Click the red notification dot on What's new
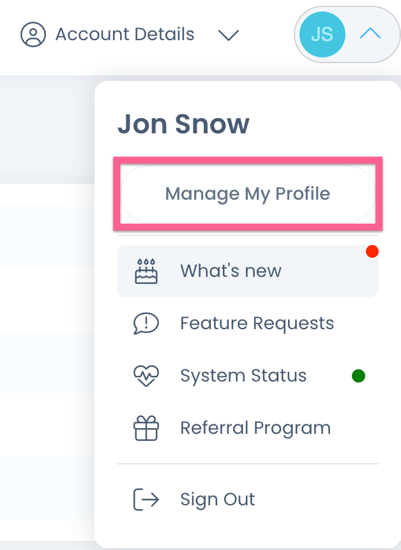The width and height of the screenshot is (401, 550). click(x=372, y=252)
